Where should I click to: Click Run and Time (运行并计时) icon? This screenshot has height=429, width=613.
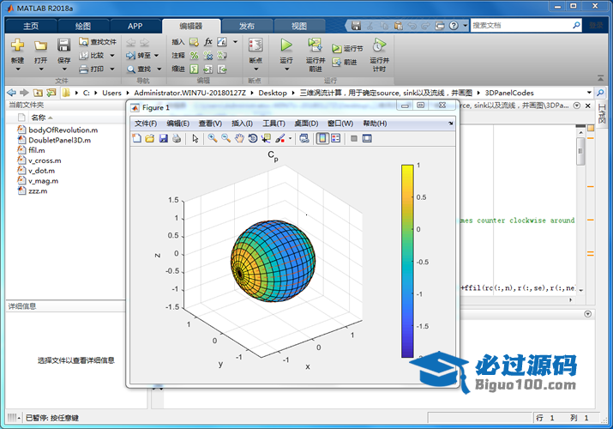click(379, 45)
